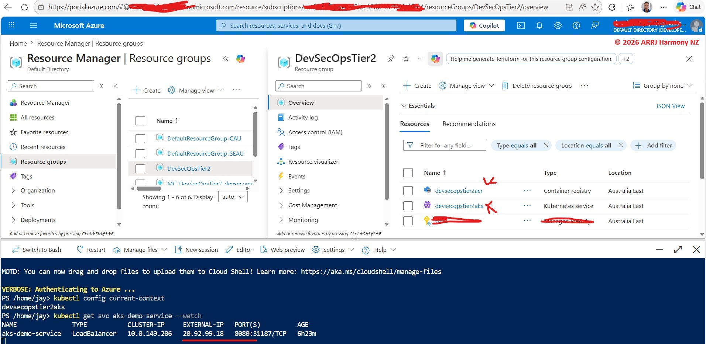Open the Display count auto dropdown

coord(233,197)
